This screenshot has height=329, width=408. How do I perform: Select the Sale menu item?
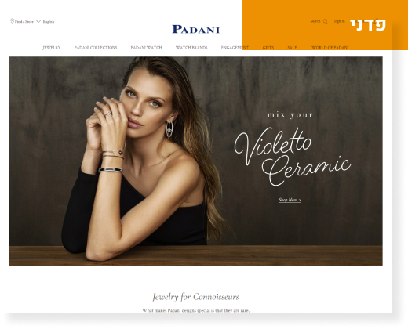292,48
